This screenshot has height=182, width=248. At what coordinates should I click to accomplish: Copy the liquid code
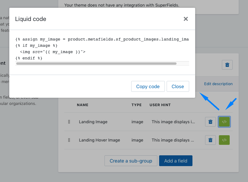point(148,86)
